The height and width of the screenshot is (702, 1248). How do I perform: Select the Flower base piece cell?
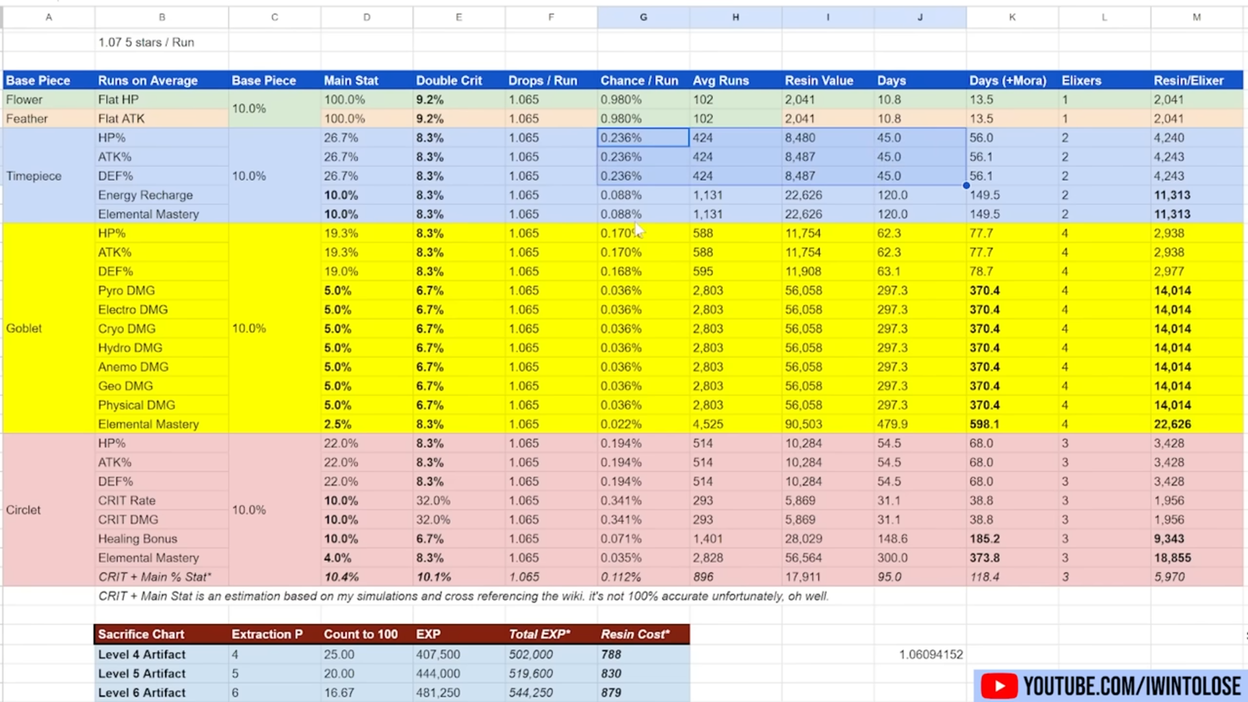[24, 99]
